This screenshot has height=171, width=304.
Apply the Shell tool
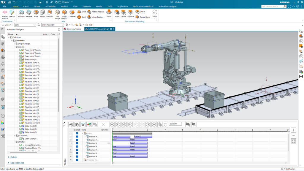[x=82, y=17]
